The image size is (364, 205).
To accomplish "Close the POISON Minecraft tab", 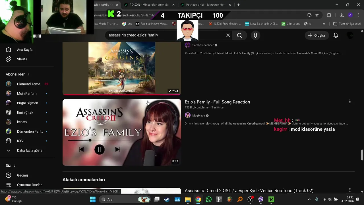I will click(173, 5).
